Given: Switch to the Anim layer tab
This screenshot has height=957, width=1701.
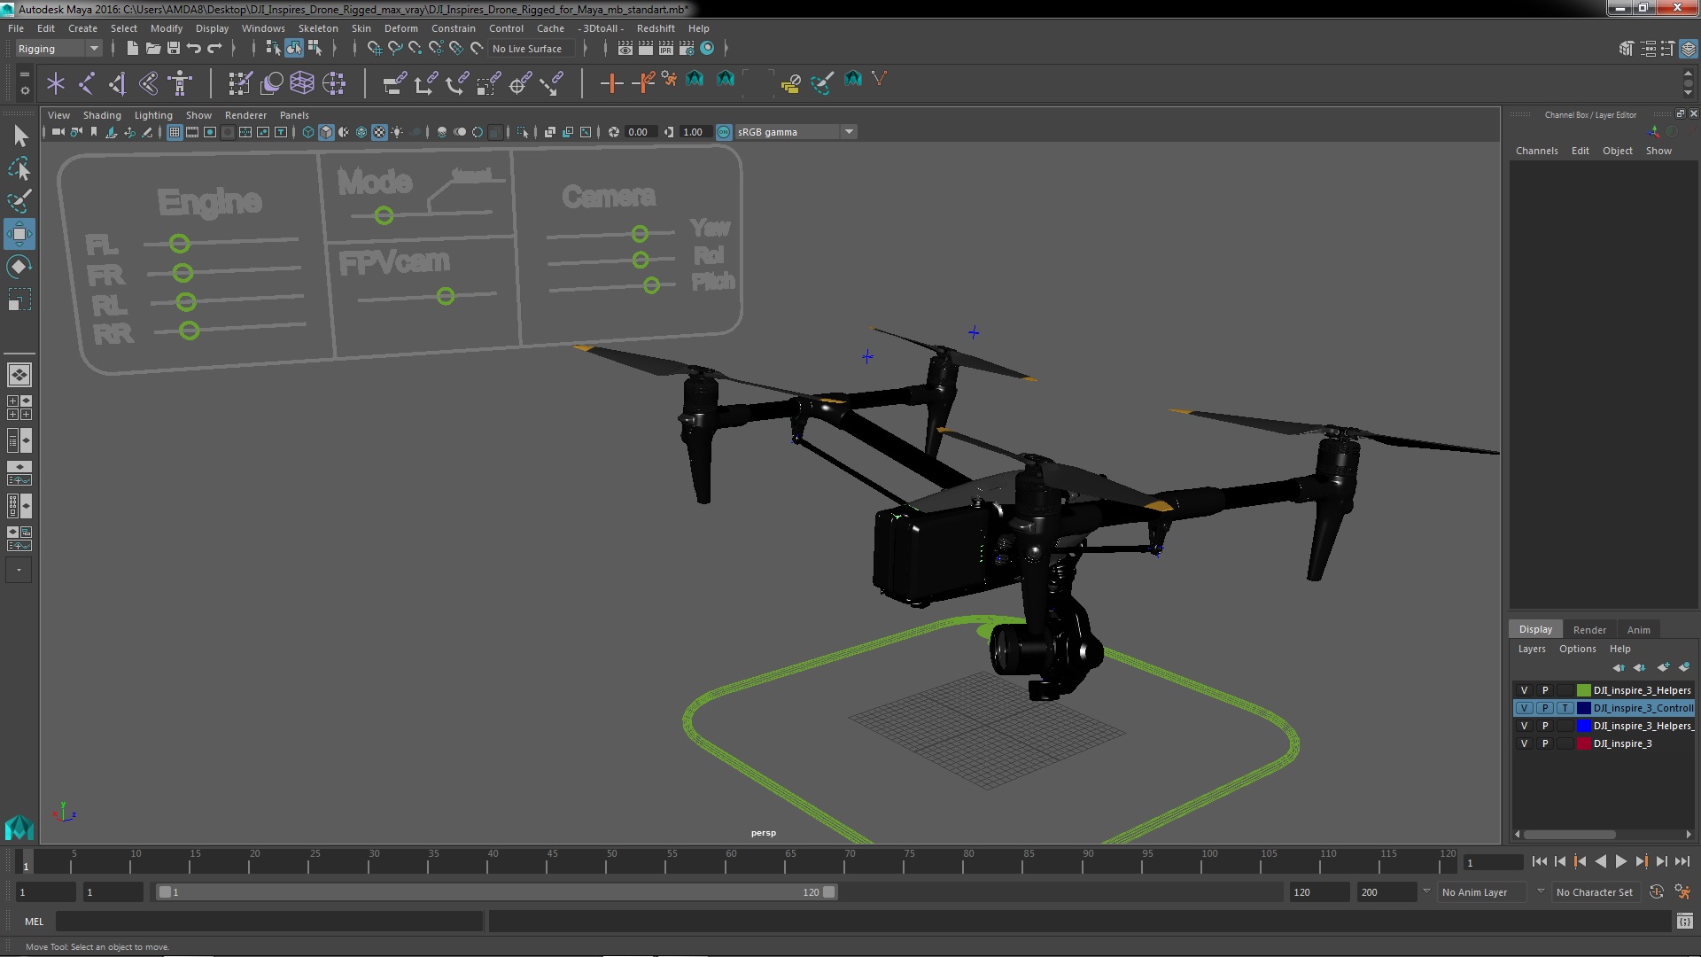Looking at the screenshot, I should [1638, 630].
